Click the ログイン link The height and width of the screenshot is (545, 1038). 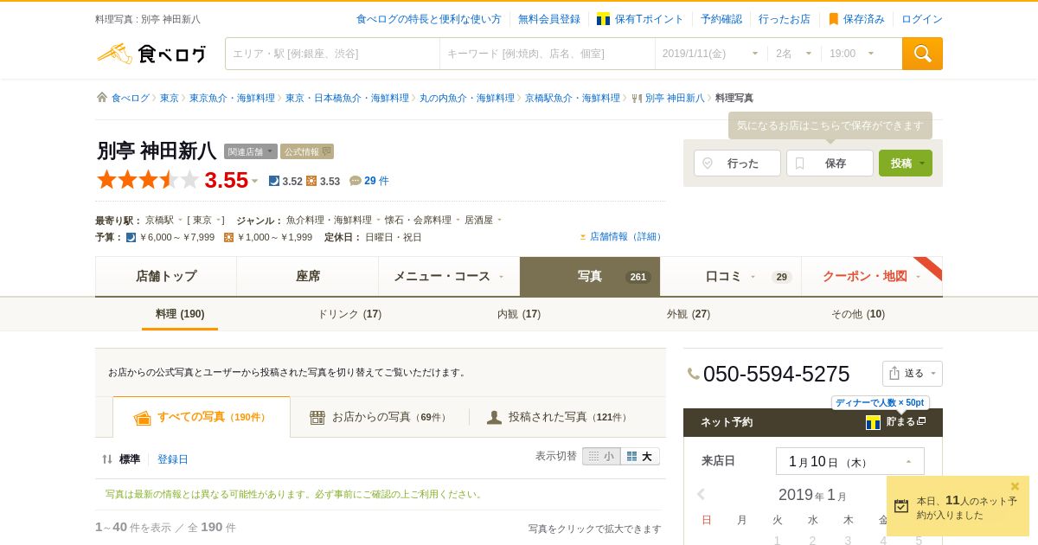tap(922, 19)
